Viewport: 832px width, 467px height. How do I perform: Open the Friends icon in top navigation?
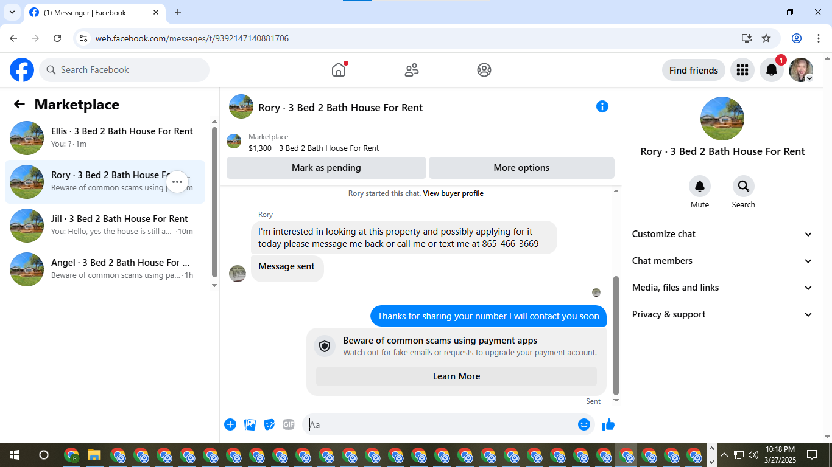click(x=412, y=70)
